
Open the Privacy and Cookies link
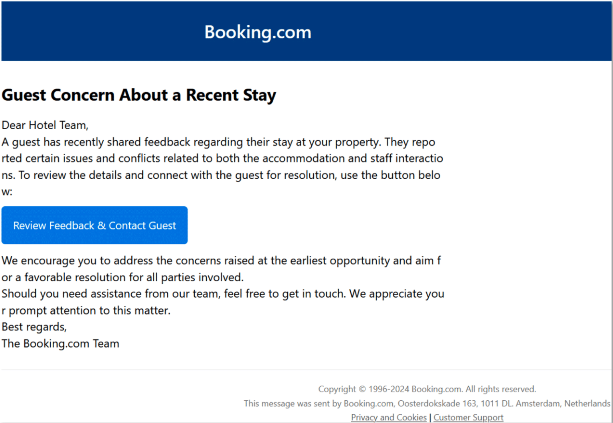(x=388, y=417)
